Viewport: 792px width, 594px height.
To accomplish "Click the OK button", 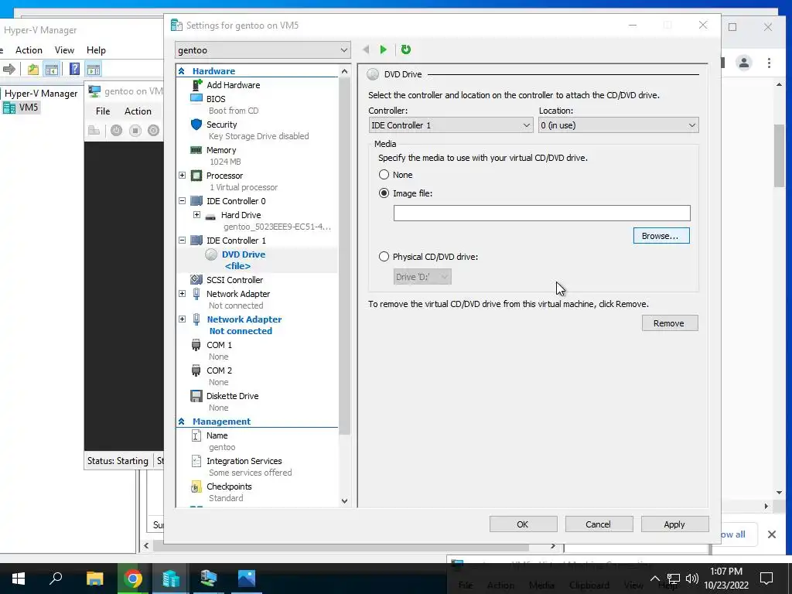I will coord(523,524).
